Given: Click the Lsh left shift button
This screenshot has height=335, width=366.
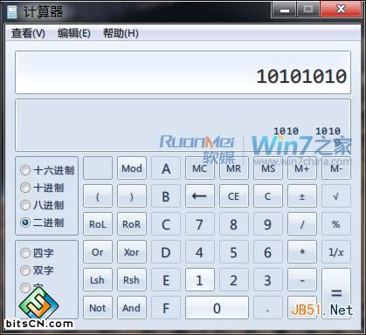Looking at the screenshot, I should pyautogui.click(x=98, y=280).
